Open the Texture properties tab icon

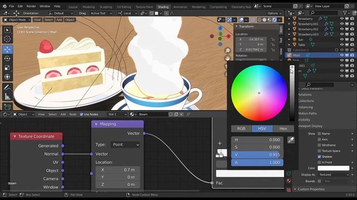click(289, 189)
